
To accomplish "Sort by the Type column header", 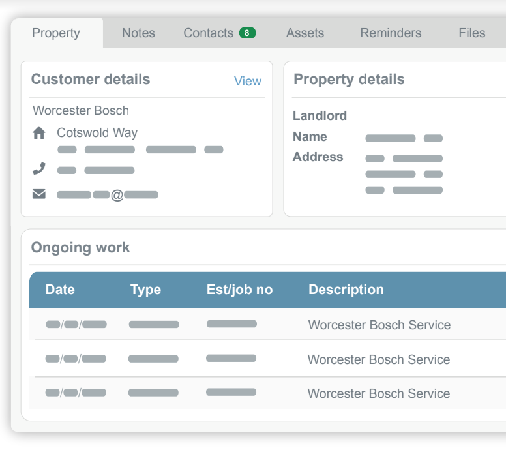I will point(145,290).
